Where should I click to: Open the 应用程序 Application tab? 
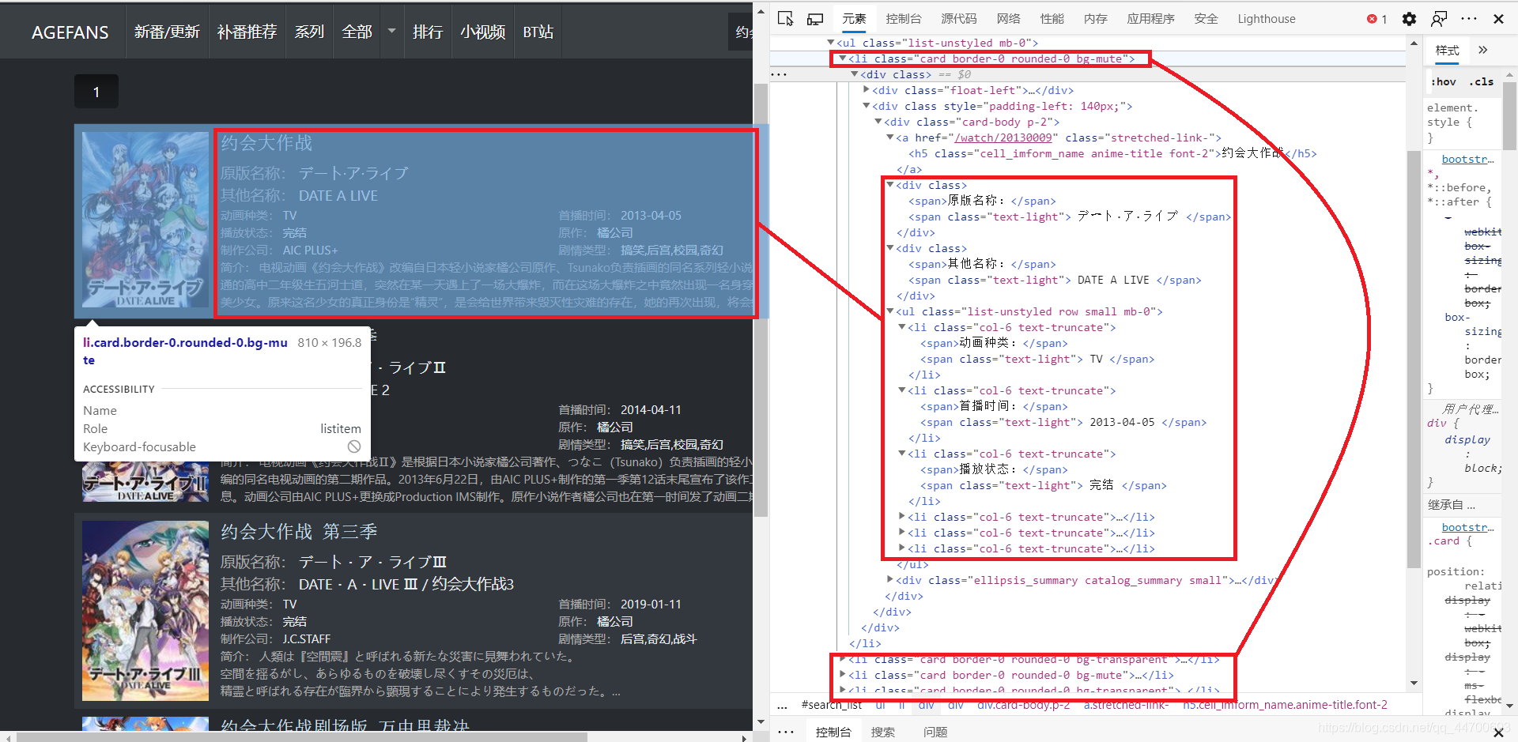1150,19
